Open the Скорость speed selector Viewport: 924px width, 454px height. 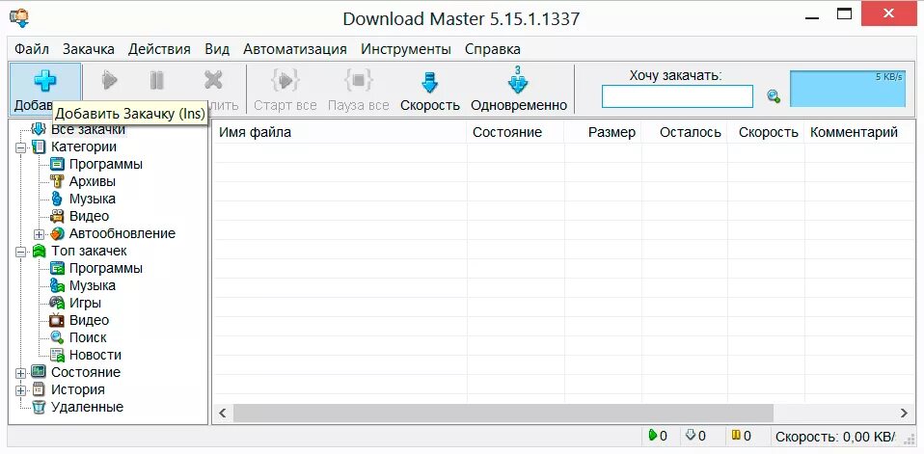pyautogui.click(x=429, y=90)
